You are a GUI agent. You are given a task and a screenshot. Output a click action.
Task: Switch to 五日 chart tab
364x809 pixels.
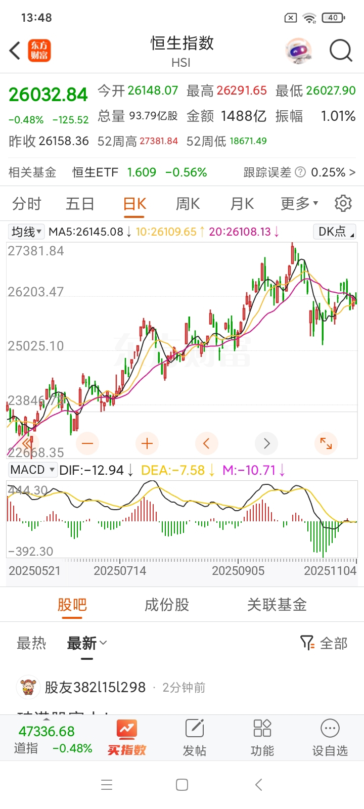80,204
